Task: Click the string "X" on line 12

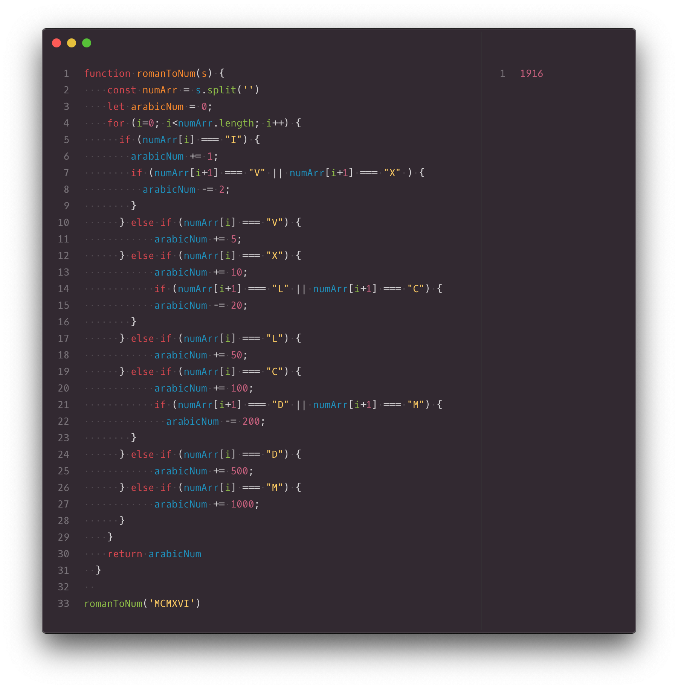Action: click(275, 256)
